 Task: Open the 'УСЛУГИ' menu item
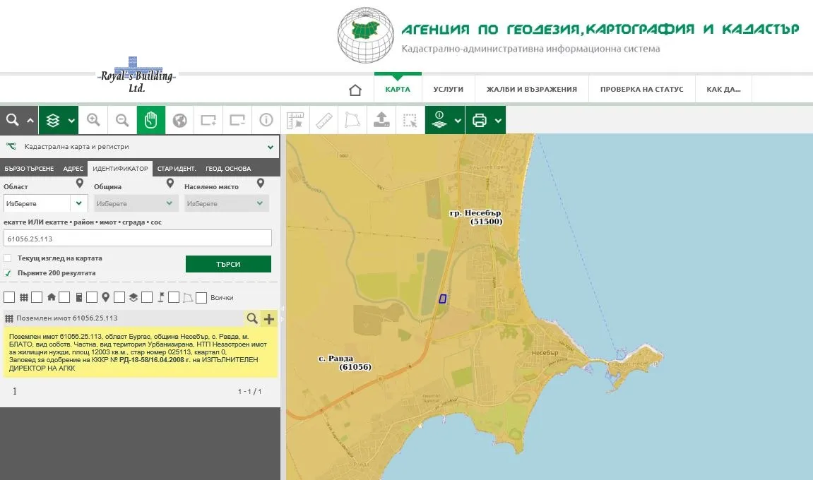[449, 90]
